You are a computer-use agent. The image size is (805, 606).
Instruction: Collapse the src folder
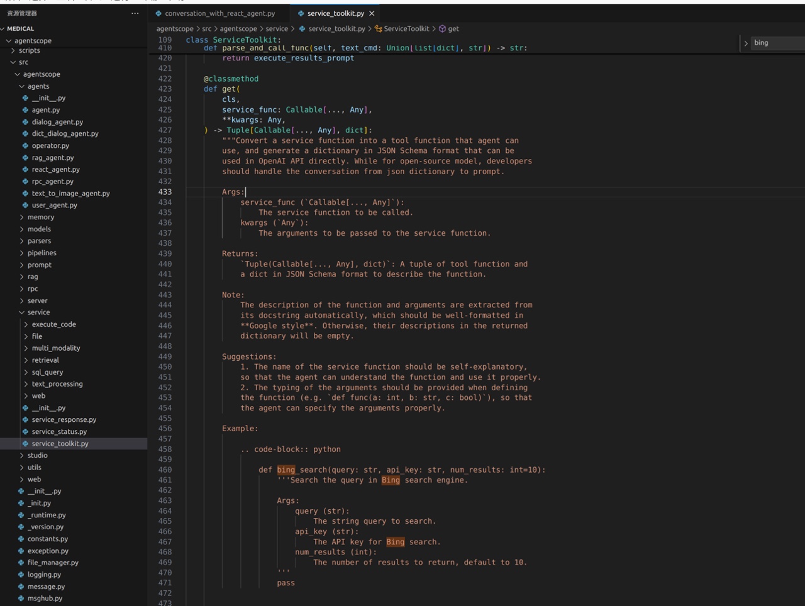coord(13,63)
